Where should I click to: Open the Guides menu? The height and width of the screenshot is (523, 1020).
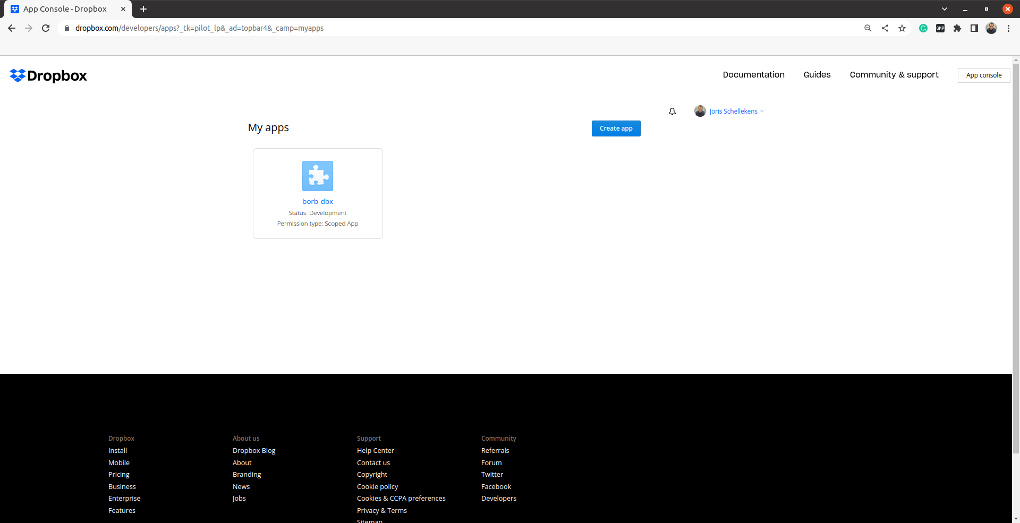[817, 75]
